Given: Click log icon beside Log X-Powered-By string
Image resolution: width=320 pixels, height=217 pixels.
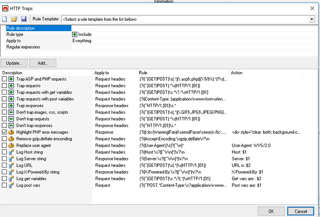Looking at the screenshot, I should point(11,172).
